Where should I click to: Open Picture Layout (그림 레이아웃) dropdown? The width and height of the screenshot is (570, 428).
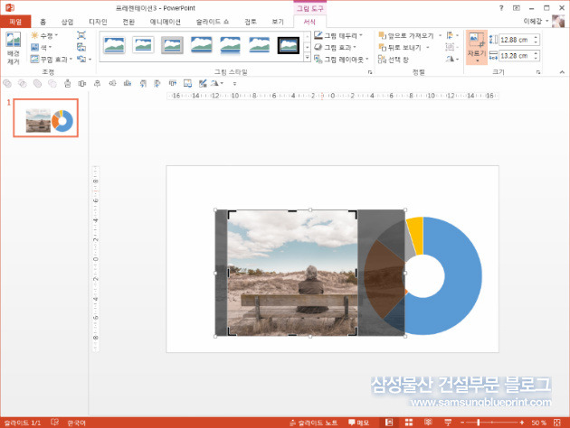(341, 59)
